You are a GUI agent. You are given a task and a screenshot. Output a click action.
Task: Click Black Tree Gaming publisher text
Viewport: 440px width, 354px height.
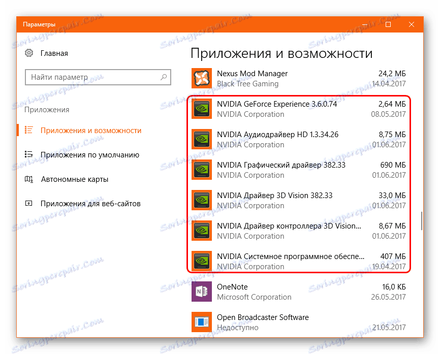(x=247, y=84)
